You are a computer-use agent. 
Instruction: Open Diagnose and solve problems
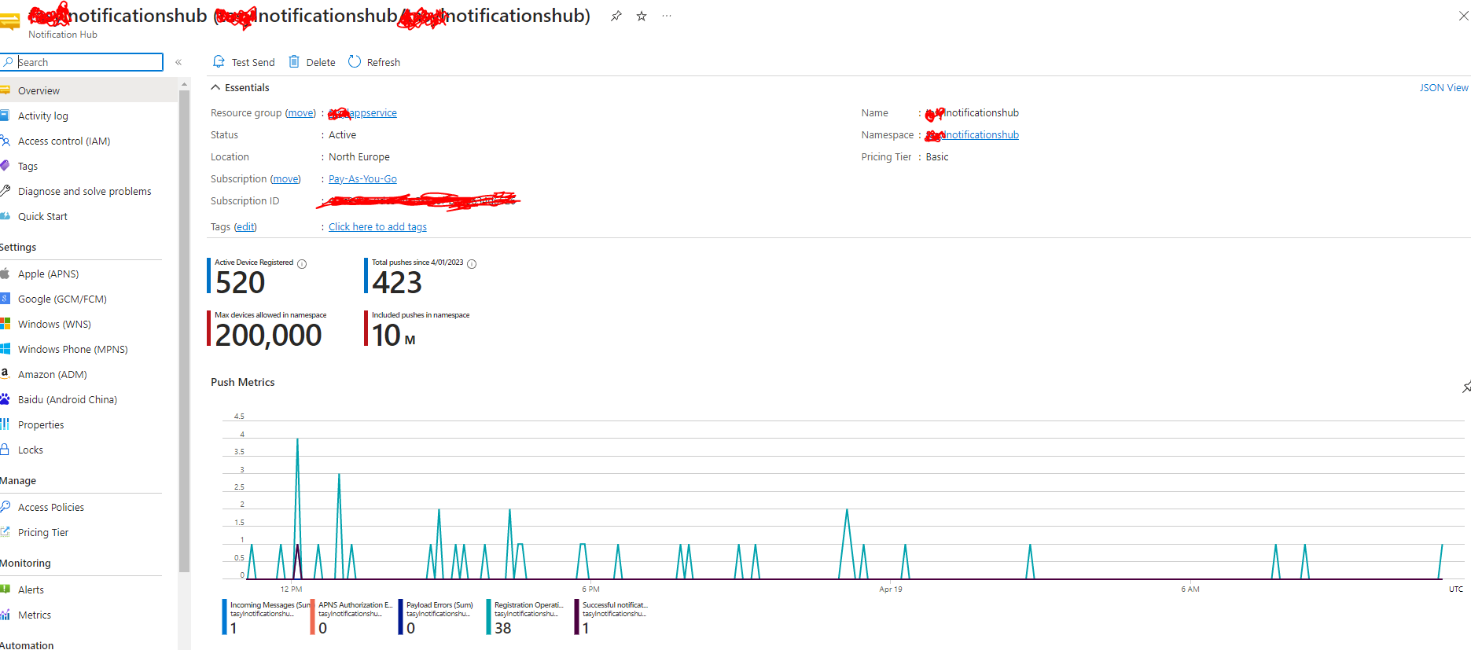tap(84, 191)
